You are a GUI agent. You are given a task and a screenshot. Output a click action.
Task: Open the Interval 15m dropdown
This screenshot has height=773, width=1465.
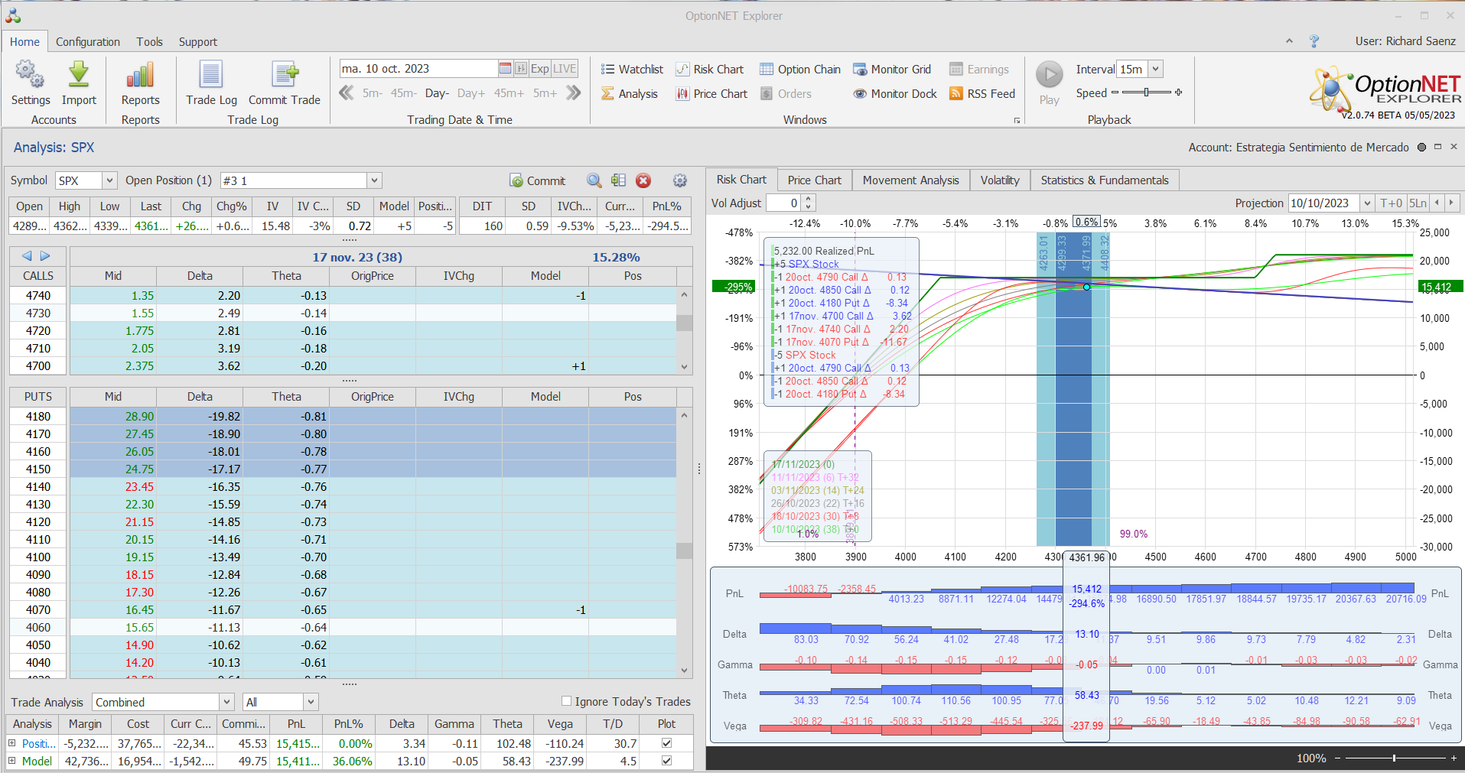click(x=1155, y=69)
